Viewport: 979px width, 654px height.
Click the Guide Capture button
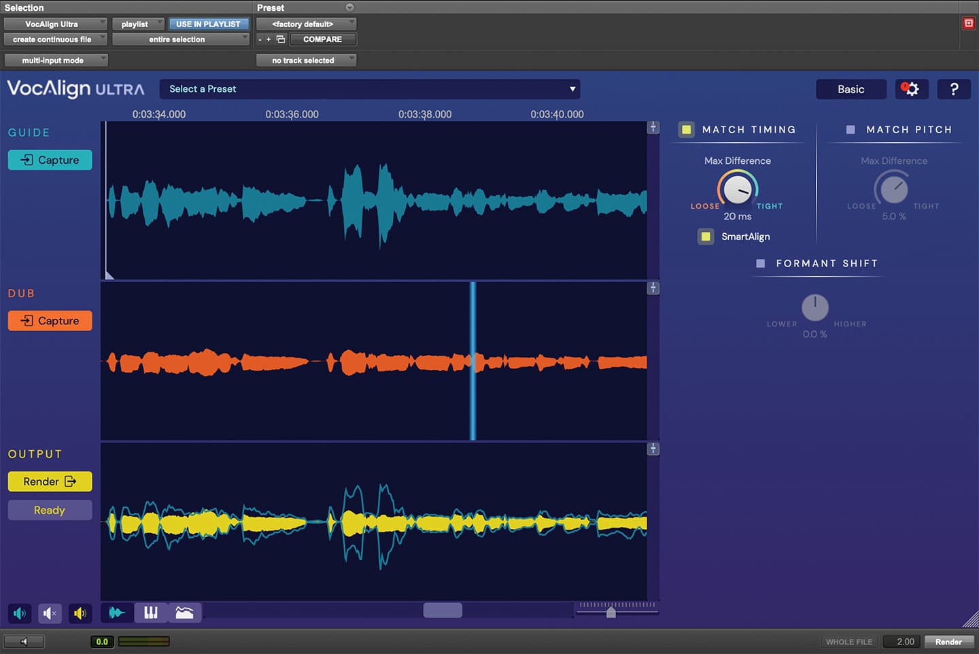click(50, 160)
